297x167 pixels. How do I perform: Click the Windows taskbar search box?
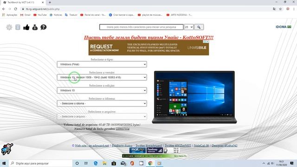pos(40,163)
